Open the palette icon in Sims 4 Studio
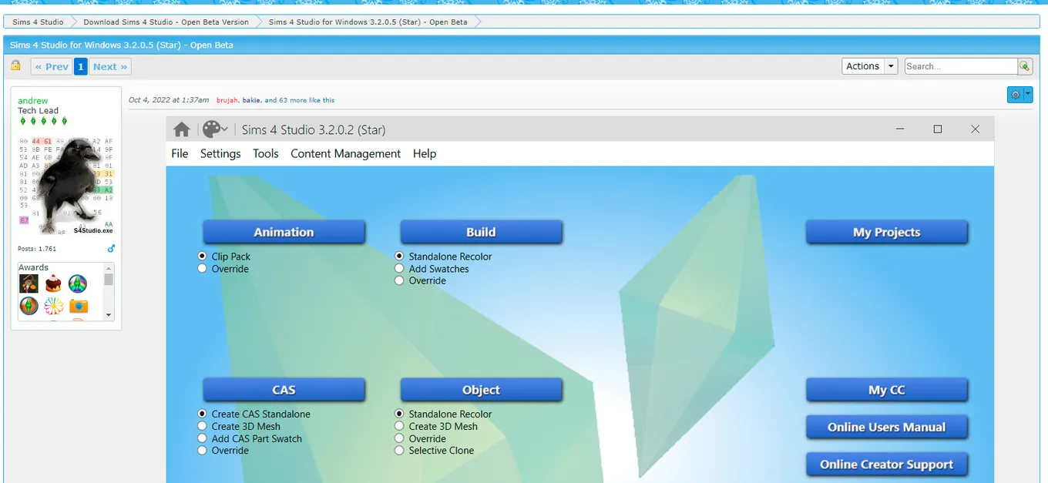Image resolution: width=1048 pixels, height=483 pixels. [211, 129]
